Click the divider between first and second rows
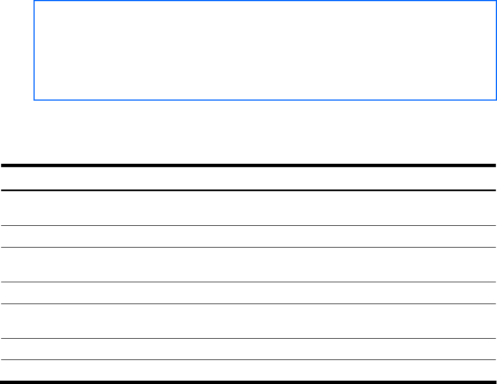497x384 pixels. point(248,225)
